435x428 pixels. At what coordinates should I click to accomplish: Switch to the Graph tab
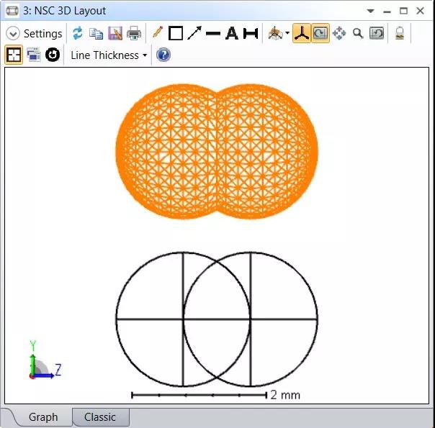click(x=43, y=417)
